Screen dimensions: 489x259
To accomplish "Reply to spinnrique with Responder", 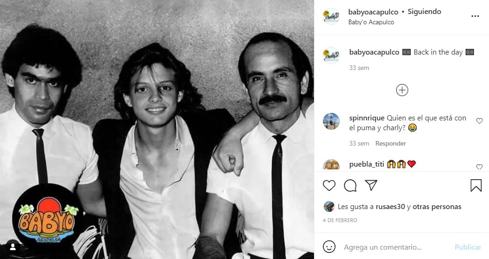I will 391,144.
